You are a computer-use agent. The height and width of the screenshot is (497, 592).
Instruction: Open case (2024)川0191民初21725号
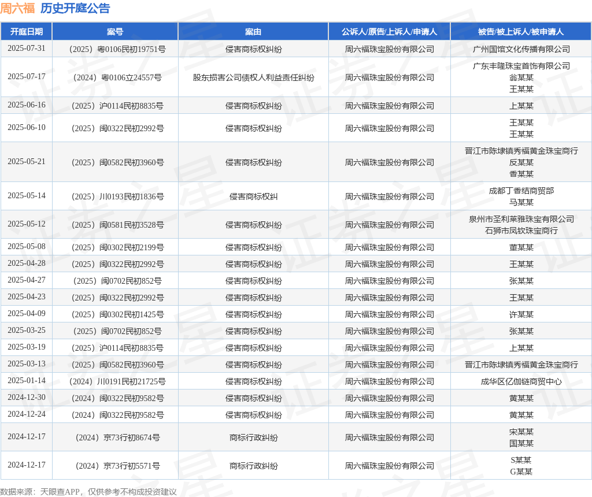[x=117, y=381]
